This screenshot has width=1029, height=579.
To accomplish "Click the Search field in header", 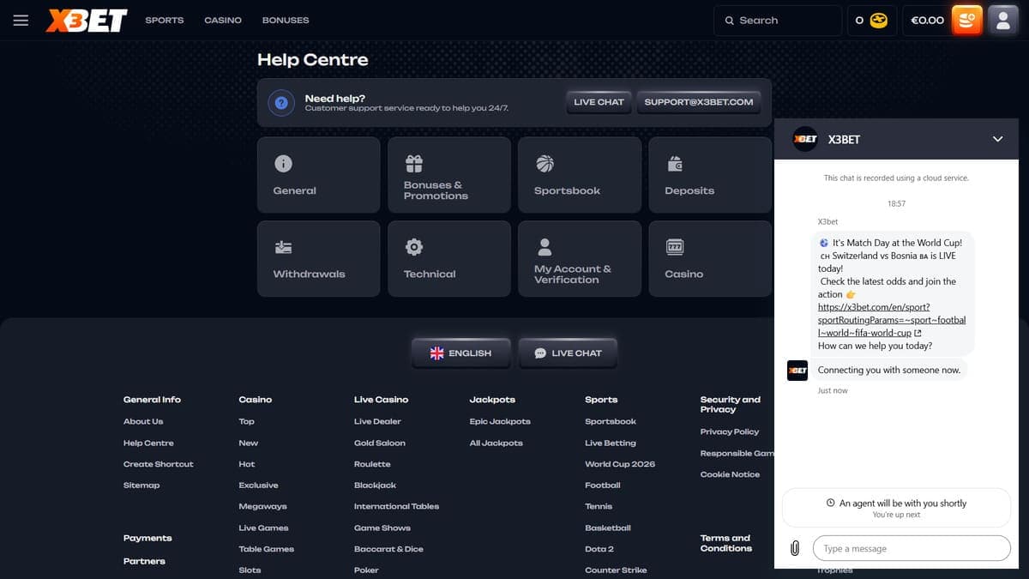I will click(x=778, y=20).
